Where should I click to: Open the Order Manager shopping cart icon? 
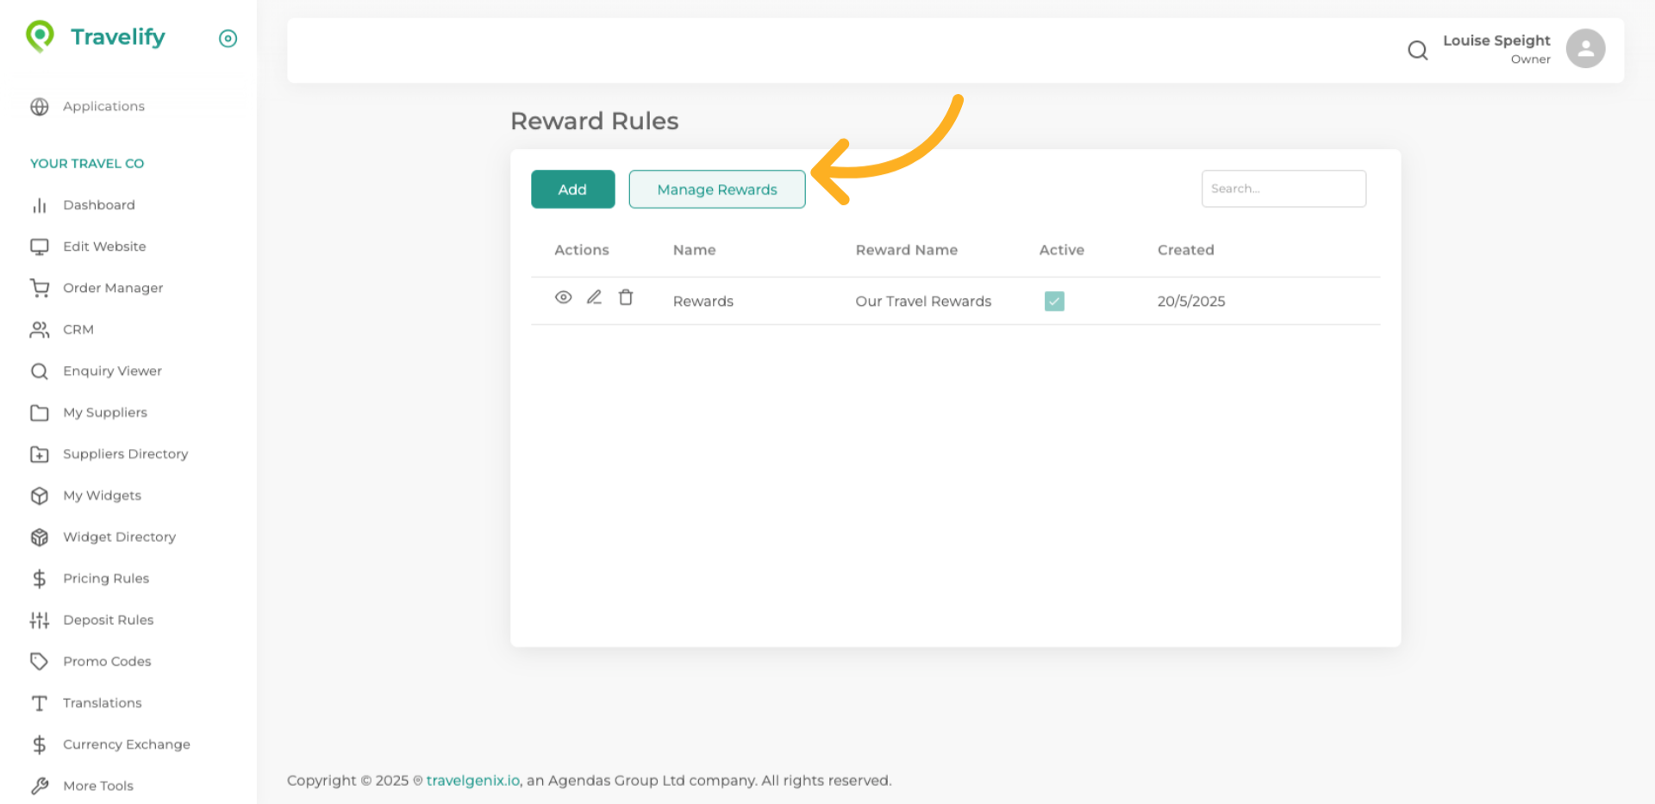[40, 288]
